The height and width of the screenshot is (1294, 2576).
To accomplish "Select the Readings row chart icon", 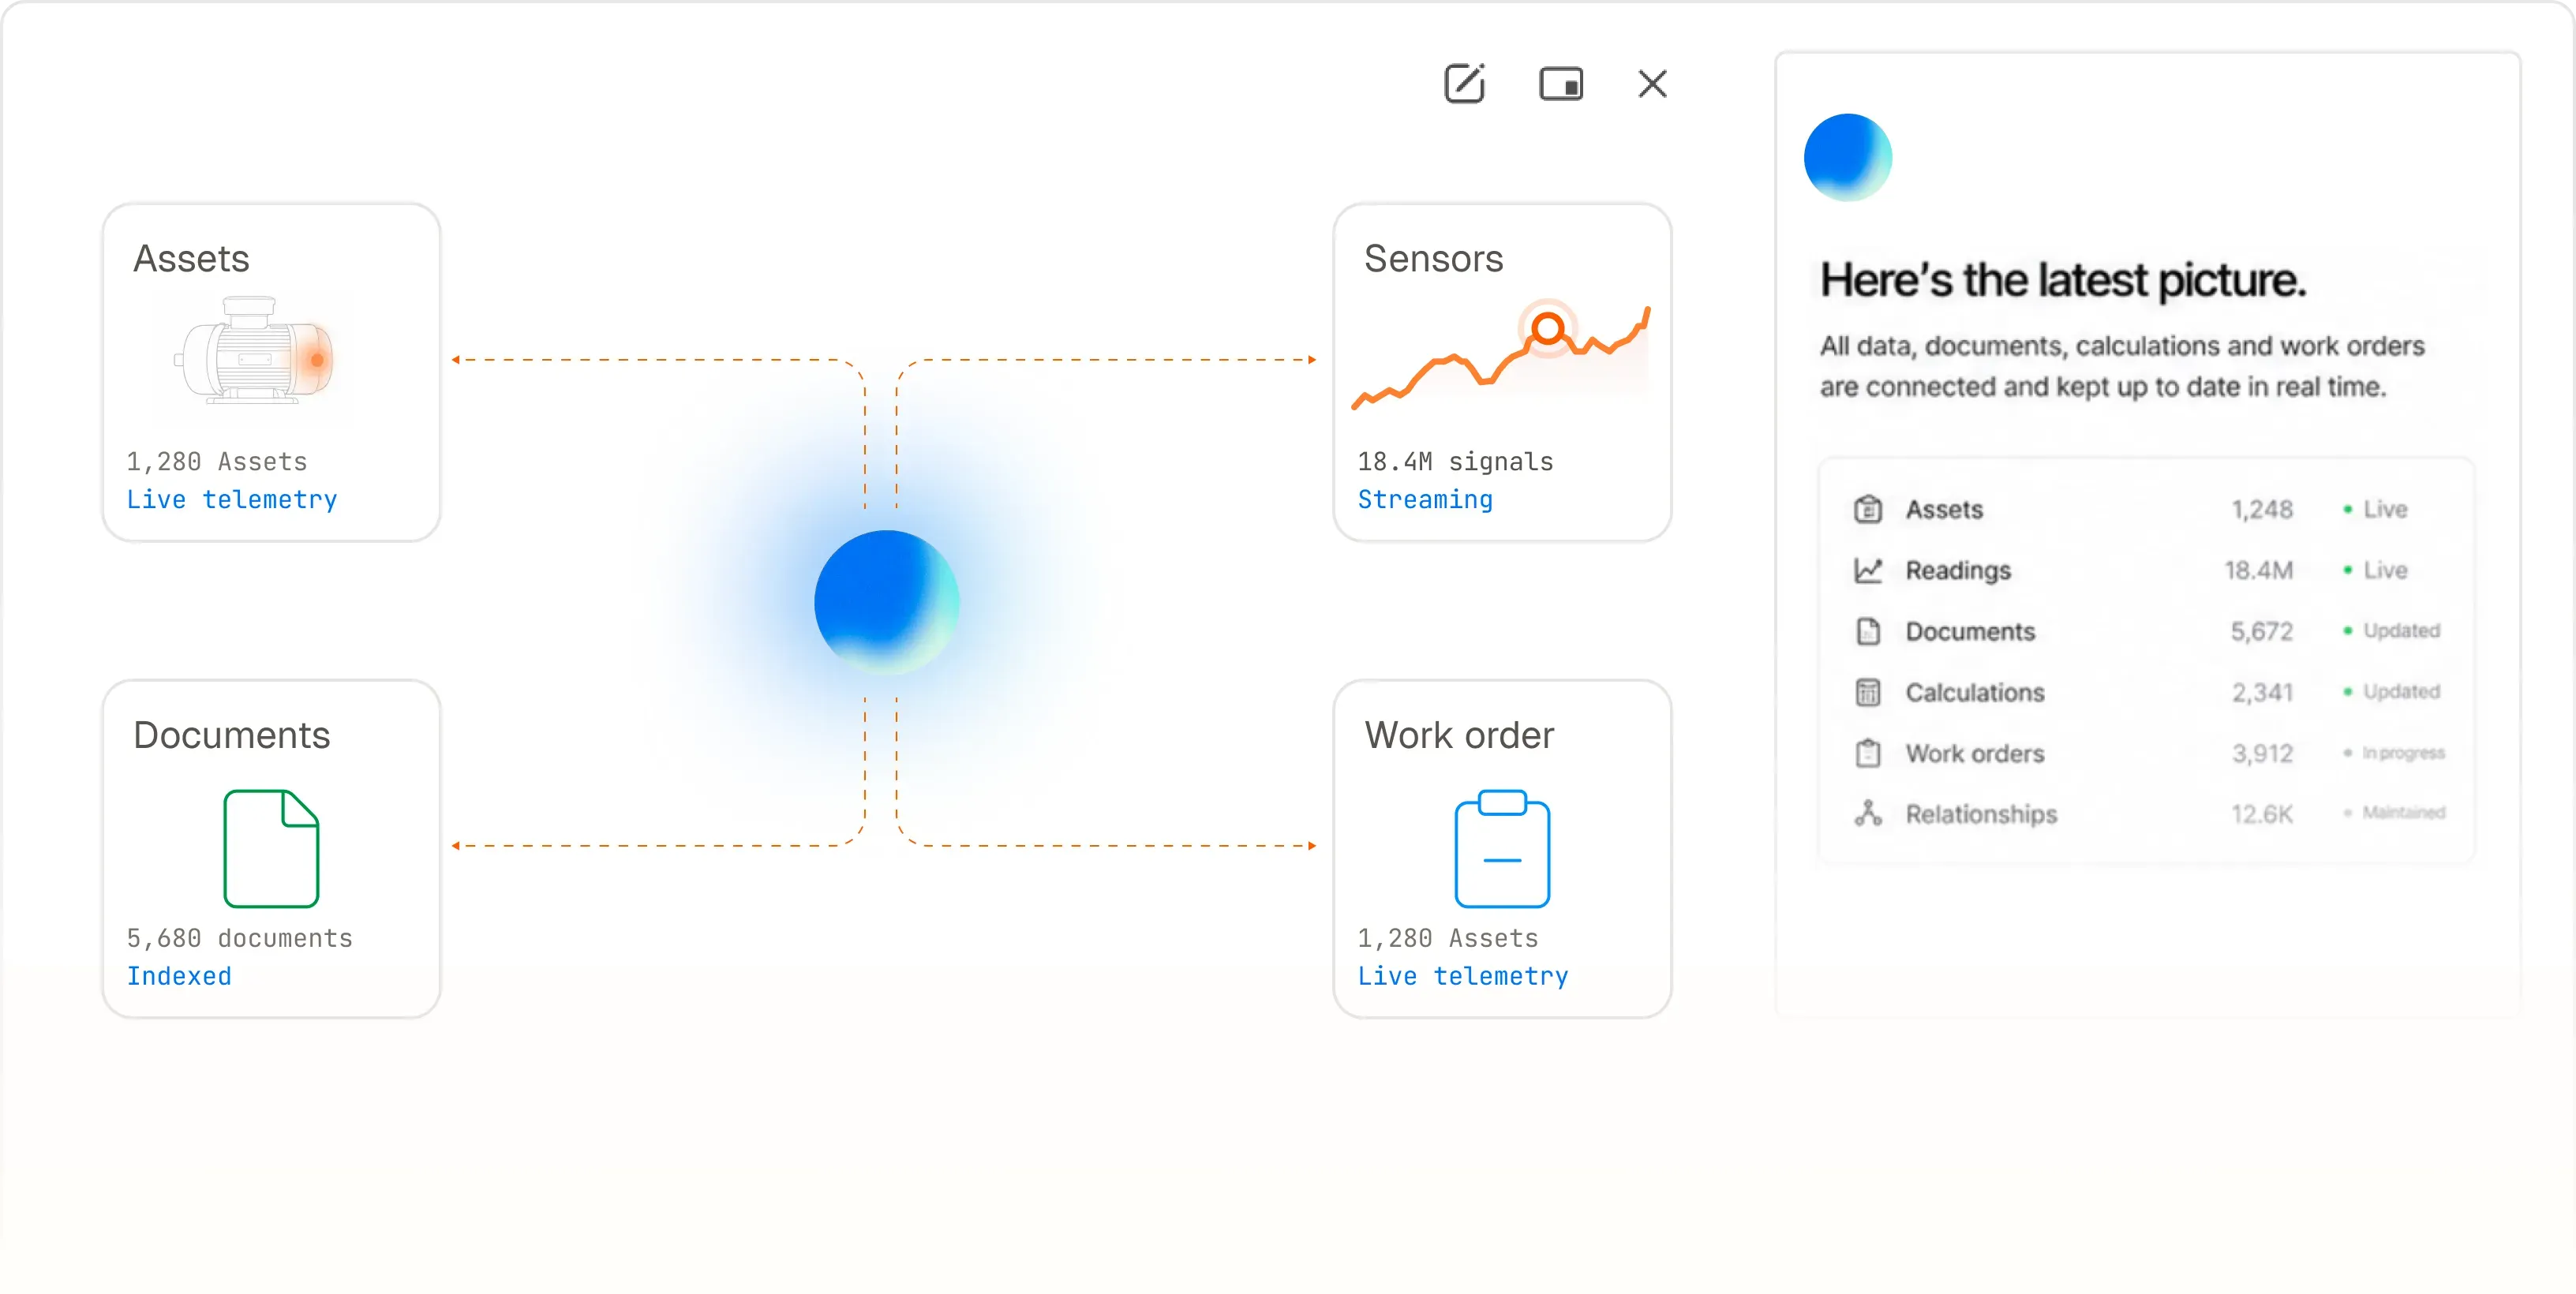I will tap(1868, 570).
